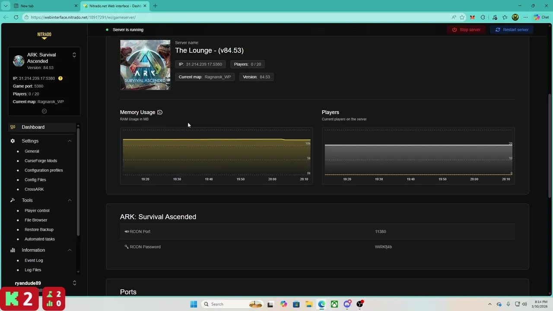This screenshot has width=553, height=311.
Task: Open the Event Log
Action: pyautogui.click(x=34, y=260)
